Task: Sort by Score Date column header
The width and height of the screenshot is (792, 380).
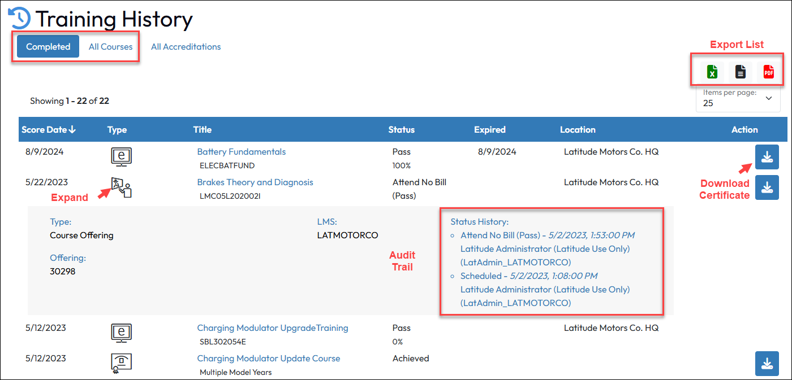Action: coord(48,130)
